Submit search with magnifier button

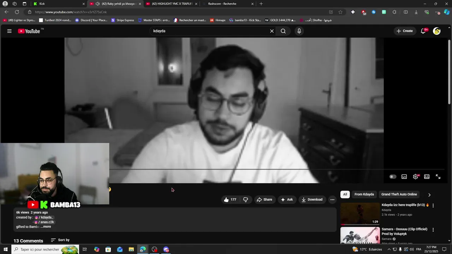(283, 31)
